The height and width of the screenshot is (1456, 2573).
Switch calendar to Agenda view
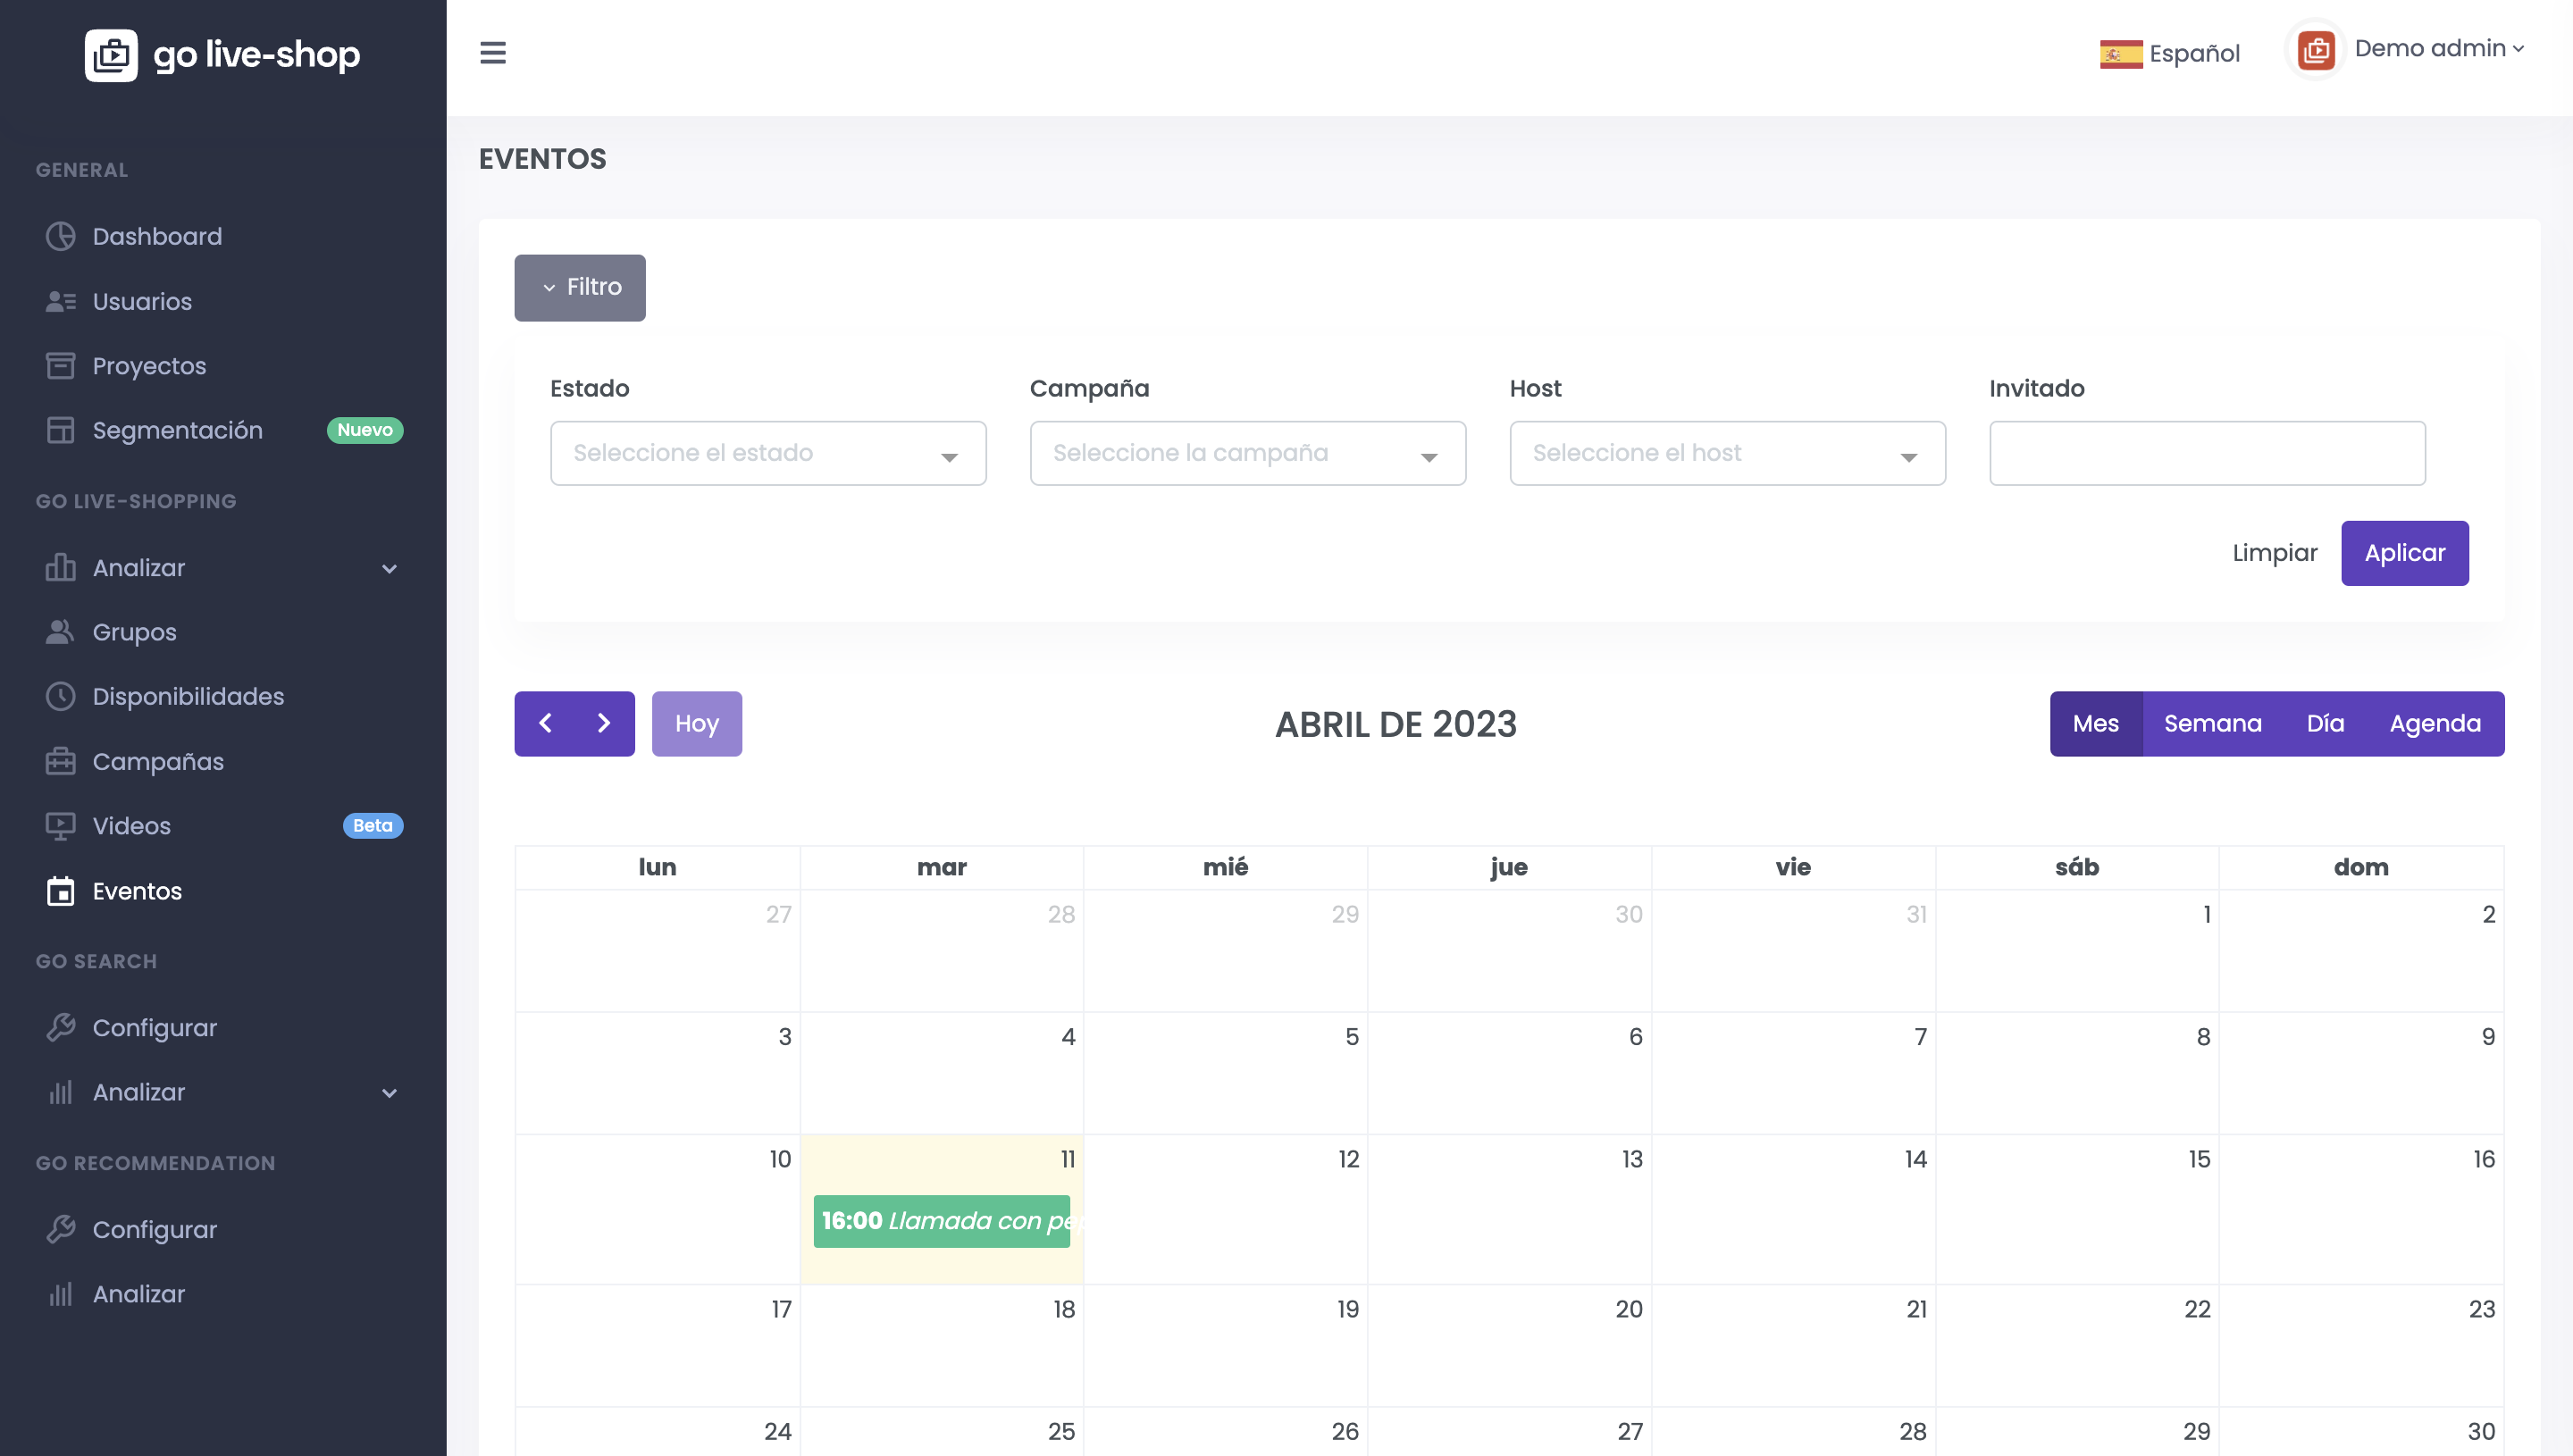pos(2434,723)
